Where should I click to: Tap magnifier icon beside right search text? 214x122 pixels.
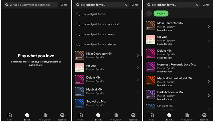tap(149, 5)
